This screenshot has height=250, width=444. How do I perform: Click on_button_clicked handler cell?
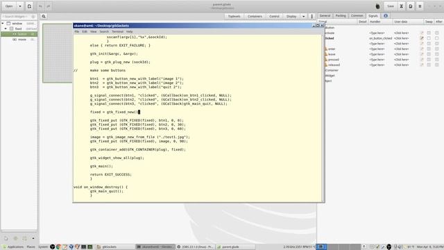coord(380,38)
